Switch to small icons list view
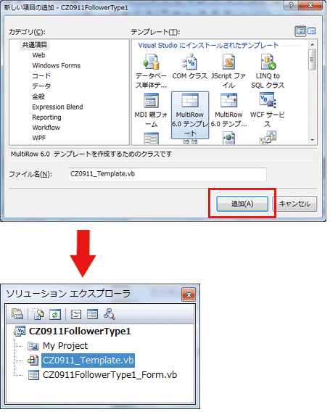 (x=312, y=31)
